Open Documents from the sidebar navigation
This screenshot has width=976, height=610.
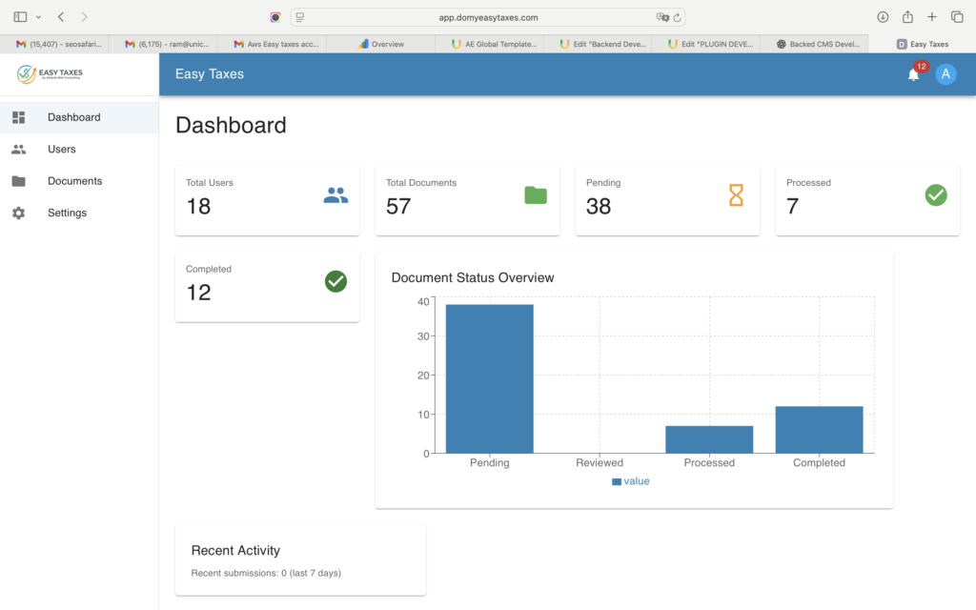75,180
